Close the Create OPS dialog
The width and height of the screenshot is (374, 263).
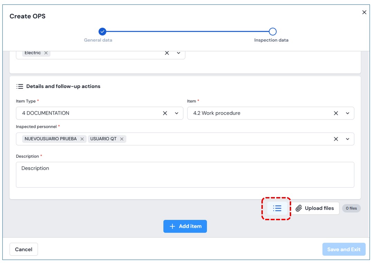pos(364,12)
